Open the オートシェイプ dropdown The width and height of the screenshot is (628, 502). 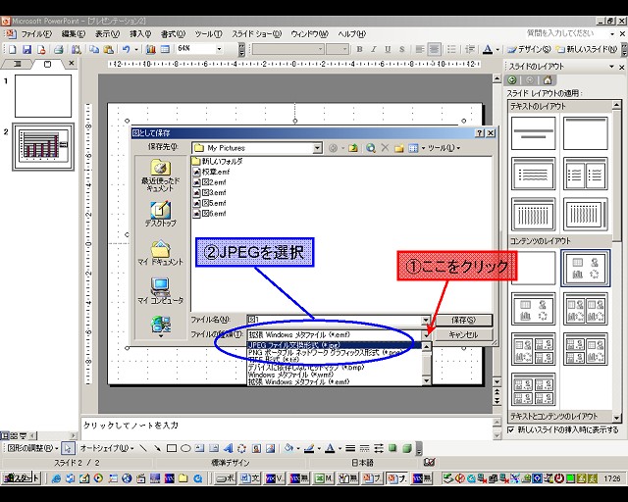pyautogui.click(x=107, y=448)
